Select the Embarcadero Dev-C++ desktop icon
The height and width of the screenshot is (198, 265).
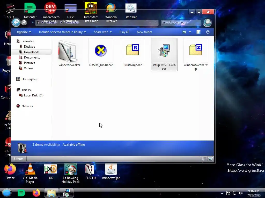pyautogui.click(x=50, y=12)
